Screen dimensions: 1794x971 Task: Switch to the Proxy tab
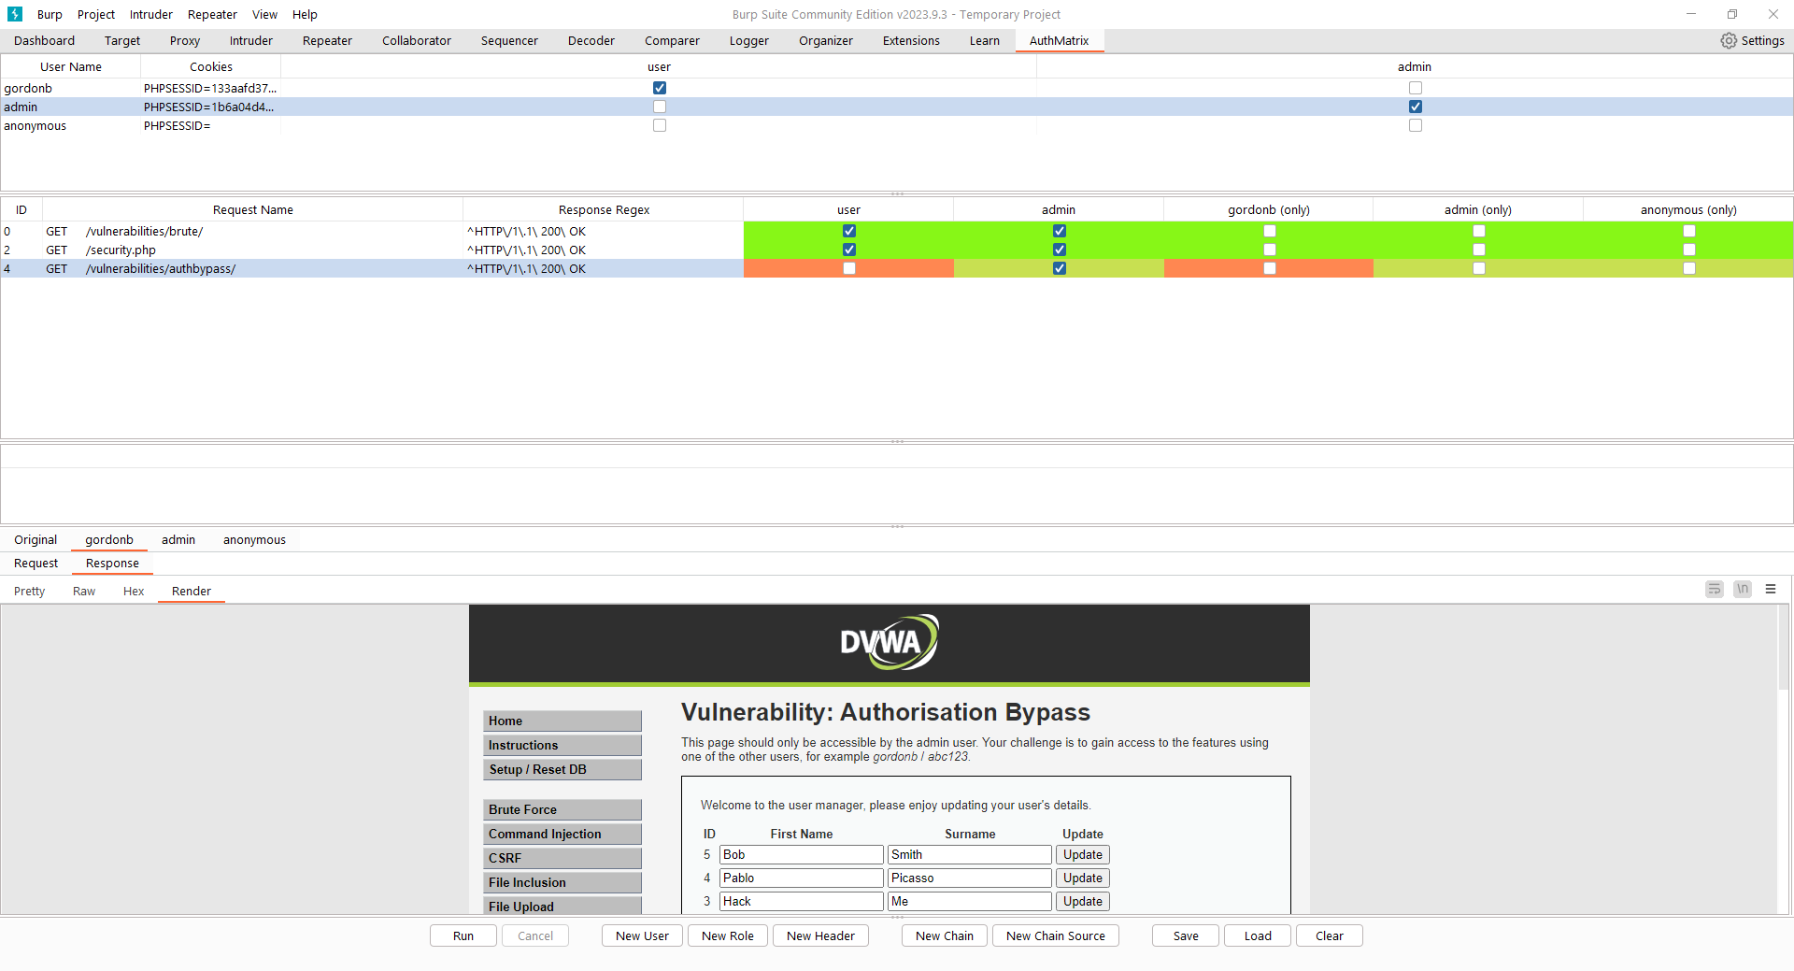click(x=185, y=40)
